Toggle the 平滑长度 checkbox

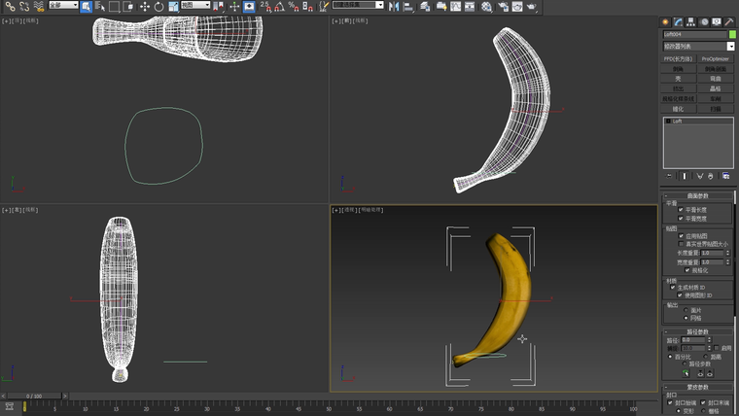(x=681, y=209)
